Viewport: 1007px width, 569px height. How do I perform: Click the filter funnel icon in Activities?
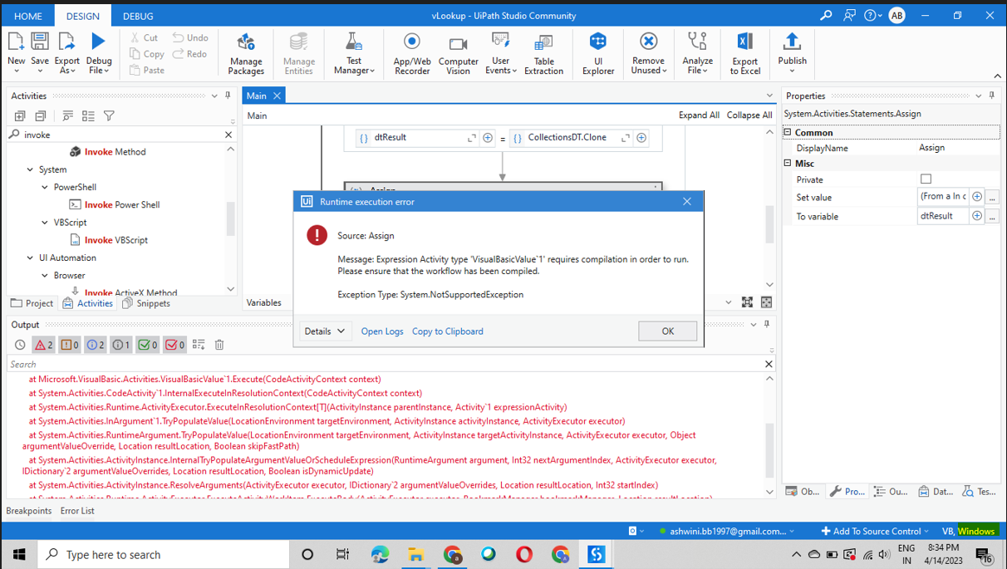pyautogui.click(x=109, y=116)
